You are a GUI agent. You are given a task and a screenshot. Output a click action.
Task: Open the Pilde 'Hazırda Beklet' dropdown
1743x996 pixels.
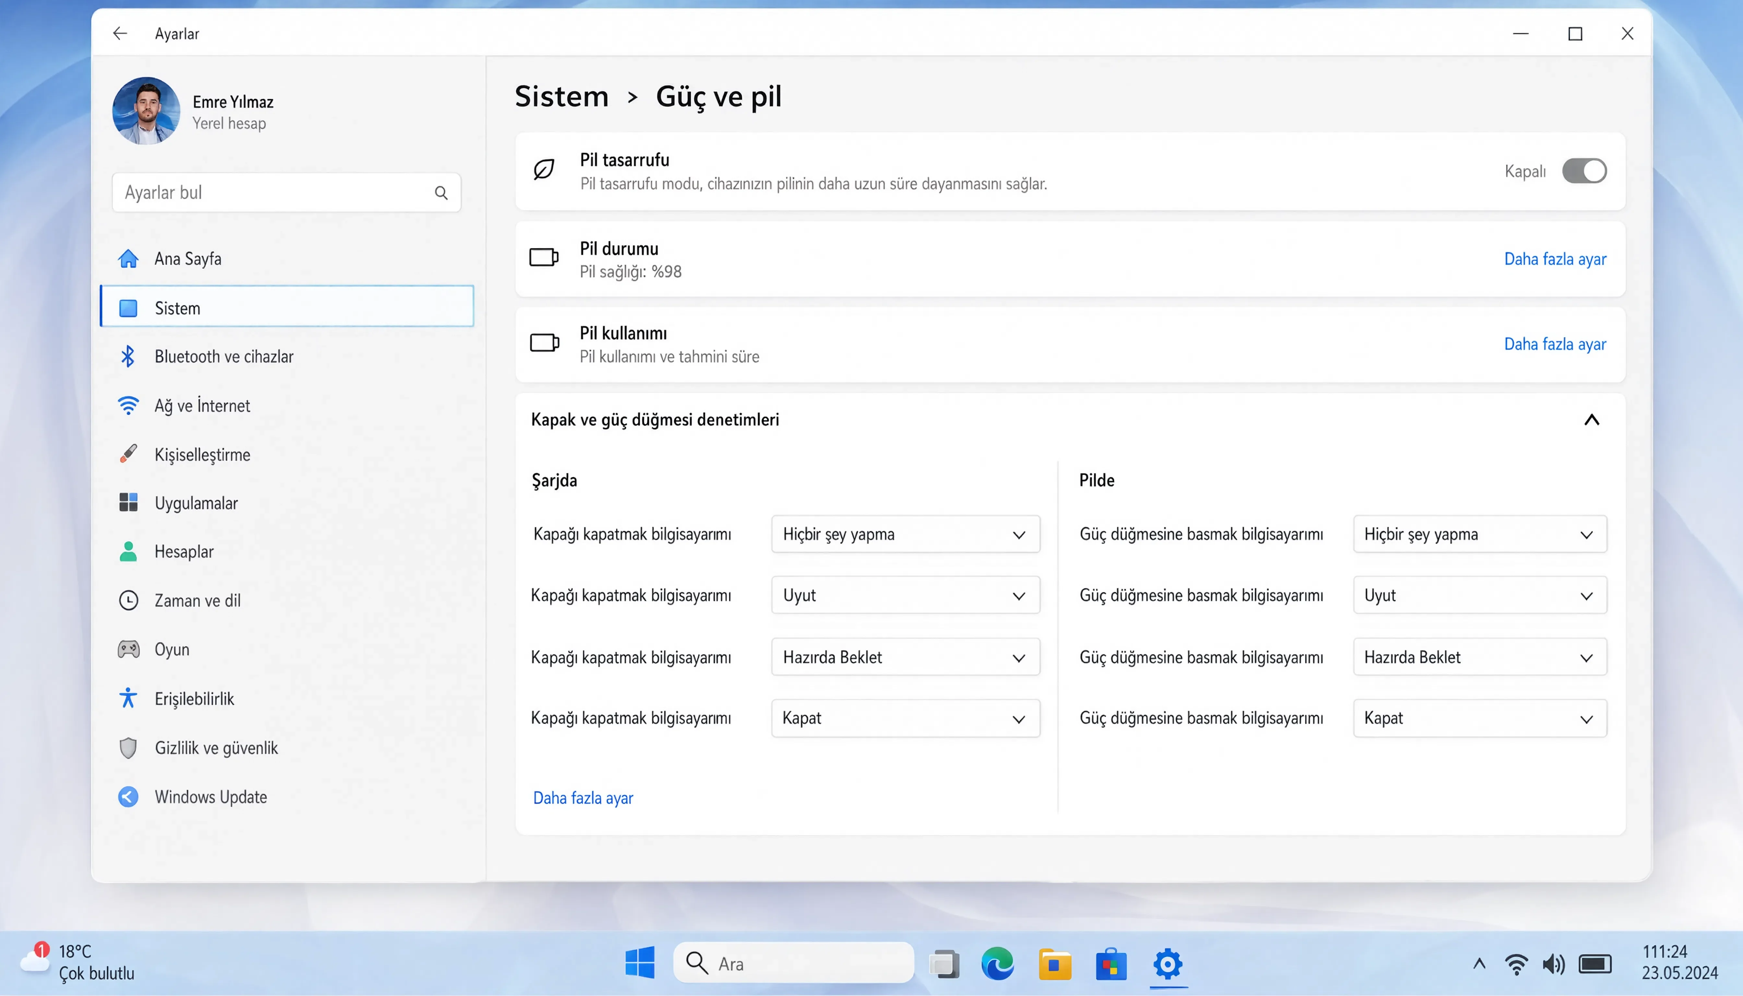point(1480,657)
